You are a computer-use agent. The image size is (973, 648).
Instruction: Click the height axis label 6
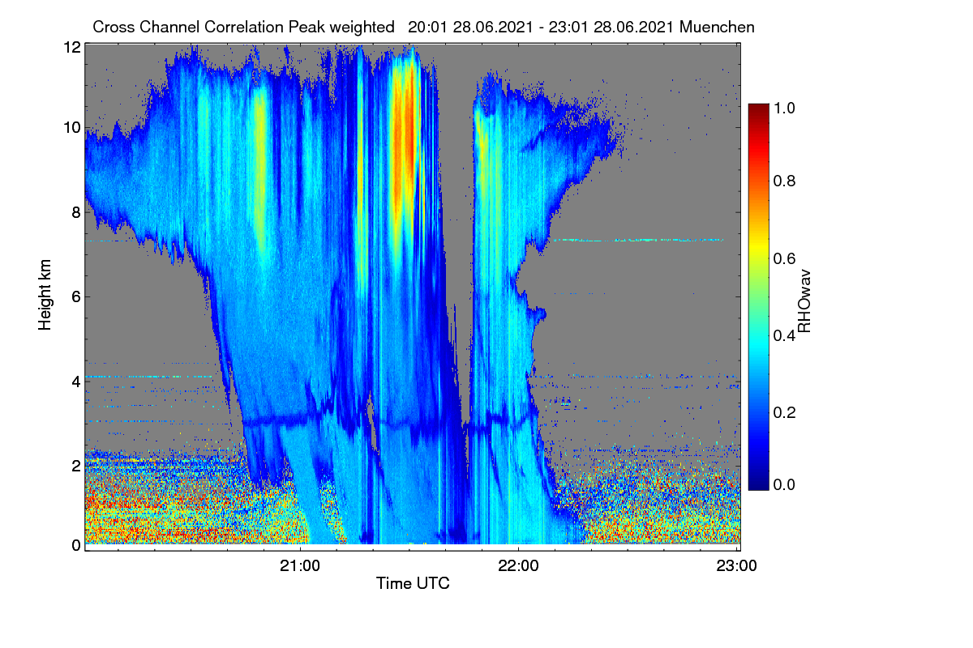(x=75, y=296)
